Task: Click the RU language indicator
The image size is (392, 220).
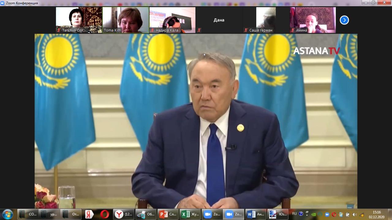Action: (294, 214)
